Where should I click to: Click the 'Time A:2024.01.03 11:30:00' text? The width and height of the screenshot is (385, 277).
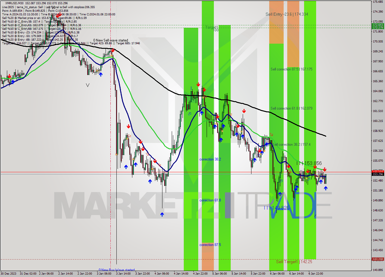(20, 14)
